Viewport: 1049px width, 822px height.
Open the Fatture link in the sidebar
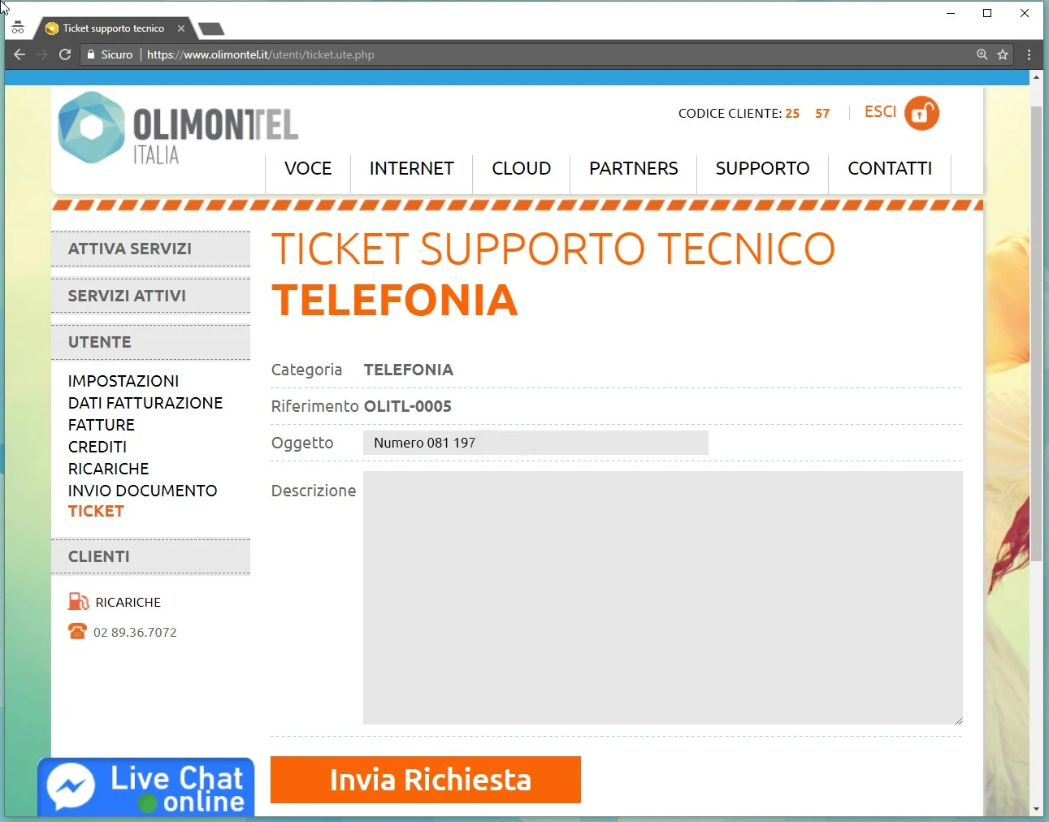[x=102, y=425]
